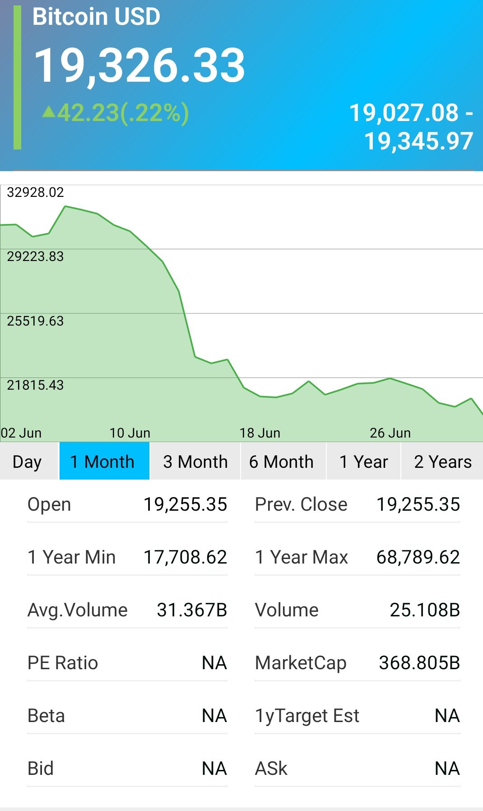Tap the Open value row
Image resolution: width=483 pixels, height=811 pixels.
[127, 505]
